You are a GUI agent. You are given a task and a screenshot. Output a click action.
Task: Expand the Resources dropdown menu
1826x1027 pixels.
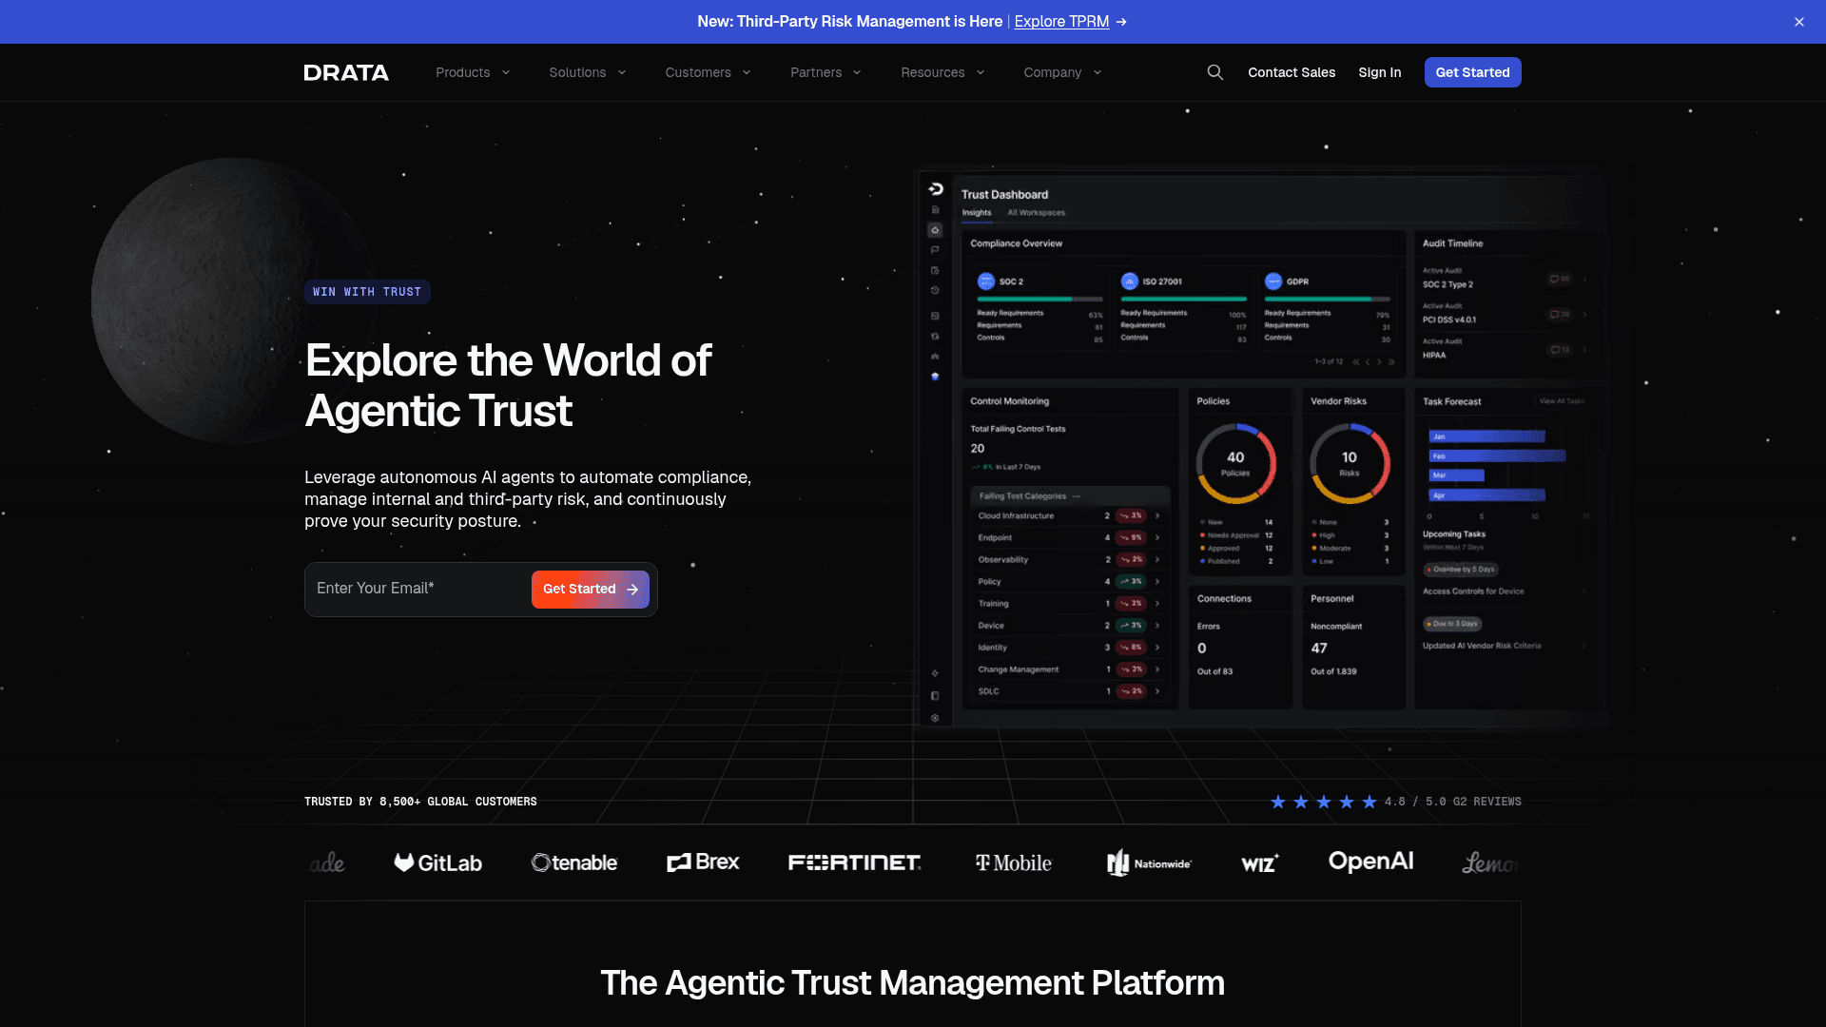coord(942,72)
